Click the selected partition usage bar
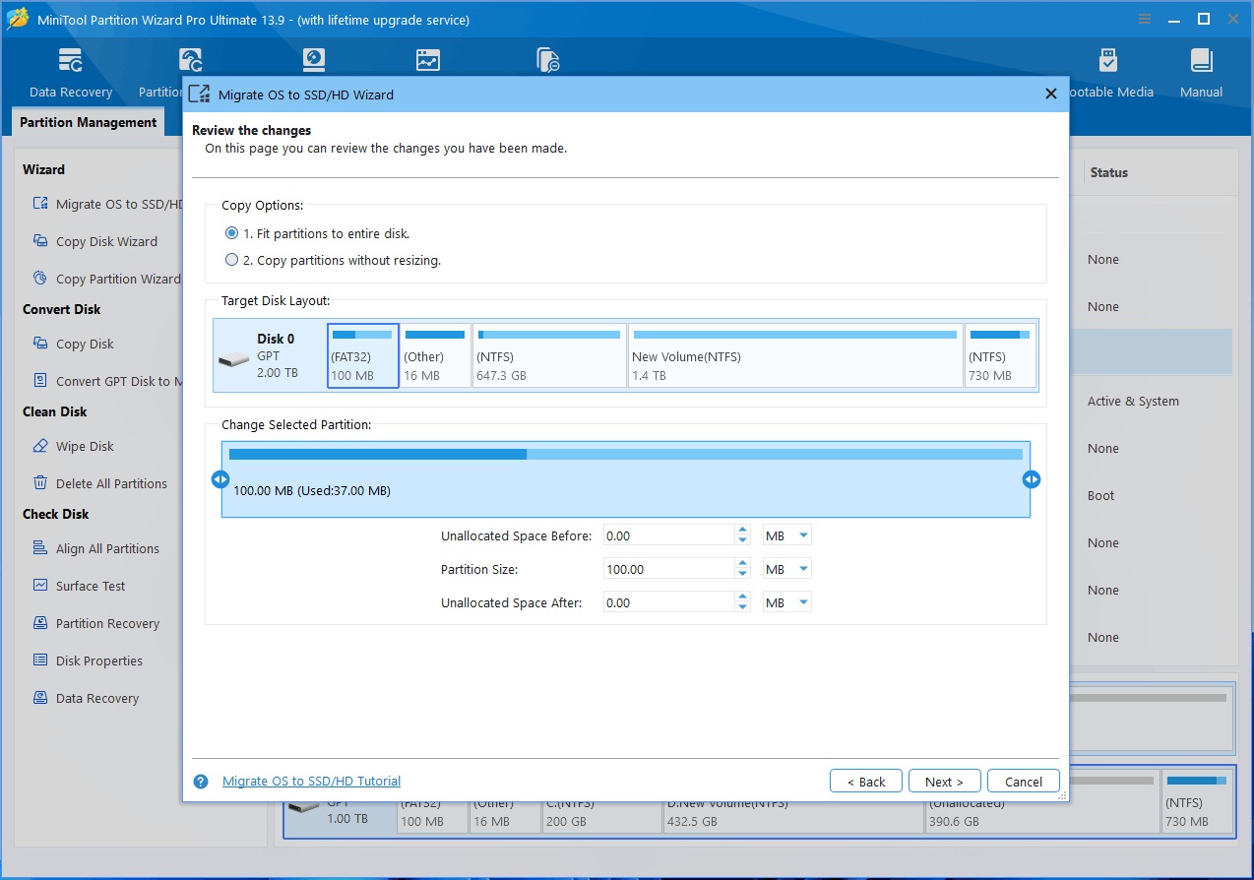This screenshot has width=1254, height=880. point(626,454)
